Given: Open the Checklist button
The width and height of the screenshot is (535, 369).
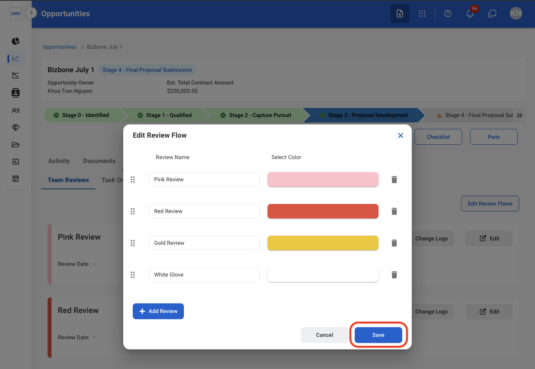Looking at the screenshot, I should coord(438,137).
